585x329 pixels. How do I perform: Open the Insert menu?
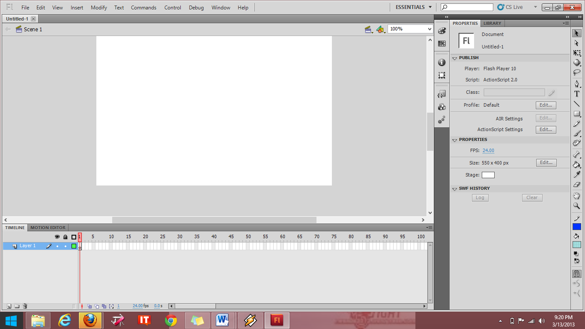pos(76,7)
